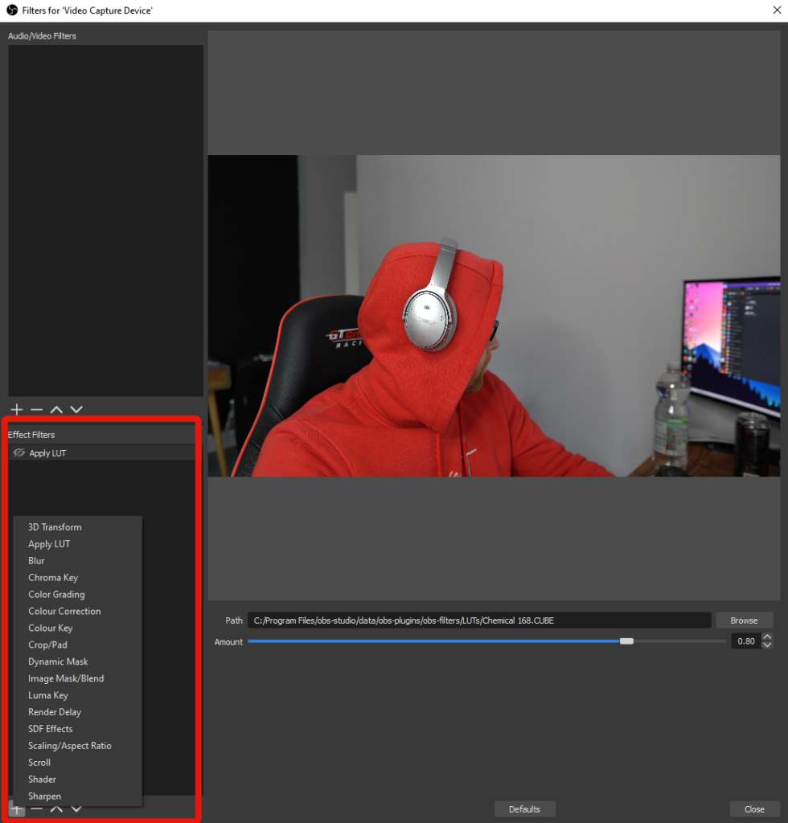Image resolution: width=788 pixels, height=823 pixels.
Task: Move audio/video filter down with arrow icon
Action: [x=76, y=410]
